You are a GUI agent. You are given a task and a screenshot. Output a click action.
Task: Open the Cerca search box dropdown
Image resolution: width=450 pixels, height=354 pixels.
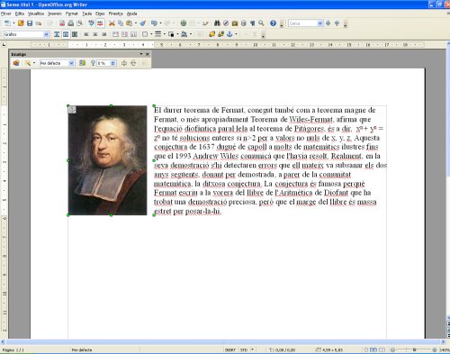click(320, 23)
